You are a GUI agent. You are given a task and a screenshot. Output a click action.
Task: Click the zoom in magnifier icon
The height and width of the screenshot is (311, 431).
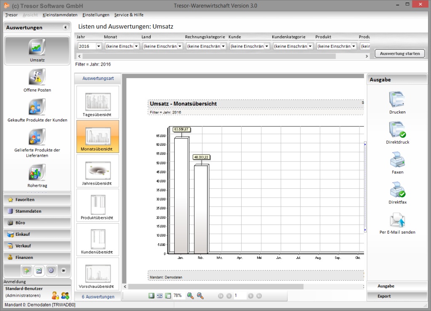(190, 296)
